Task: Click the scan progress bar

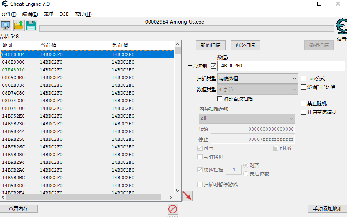Action: (187, 28)
